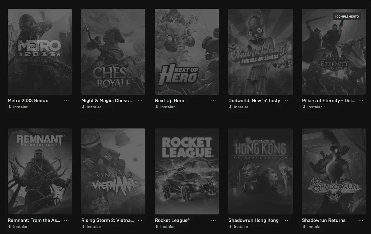Select the Metro 2033 Redux cover art
The width and height of the screenshot is (371, 234).
[40, 52]
